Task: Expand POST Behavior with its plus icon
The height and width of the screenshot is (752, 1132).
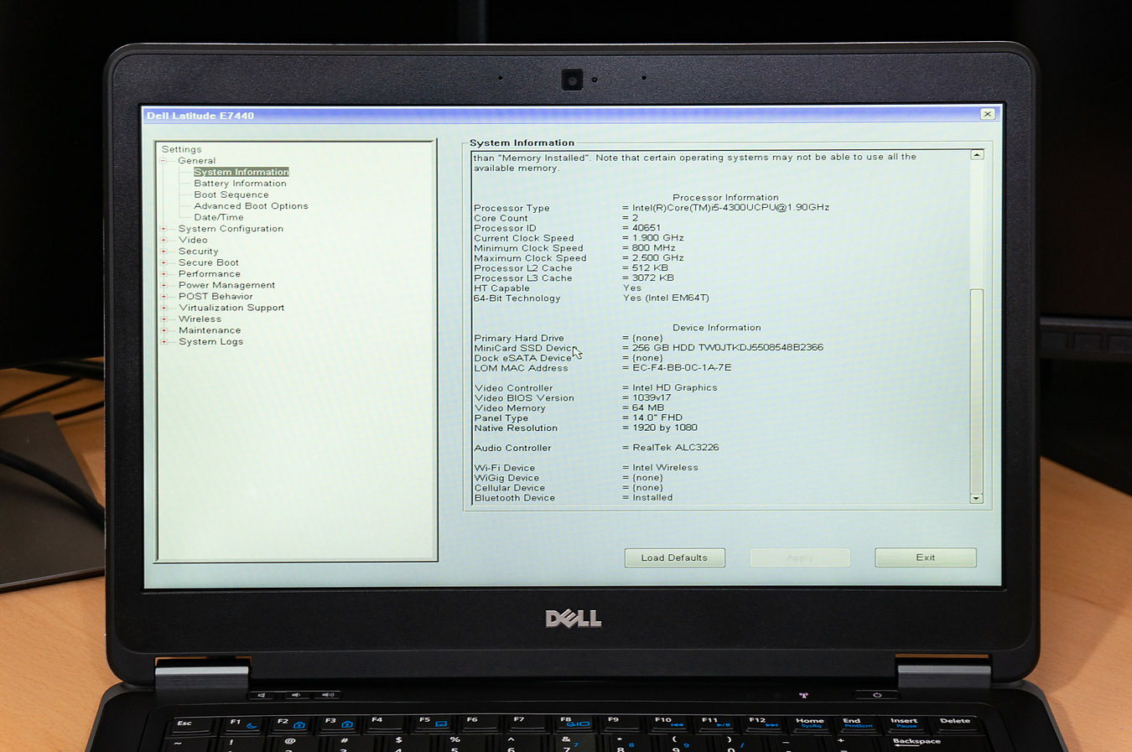Action: [x=164, y=297]
